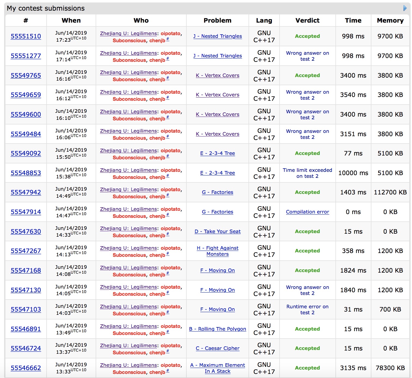The image size is (412, 378).
Task: Open the oipotato profile in row 55549765
Action: click(171, 72)
